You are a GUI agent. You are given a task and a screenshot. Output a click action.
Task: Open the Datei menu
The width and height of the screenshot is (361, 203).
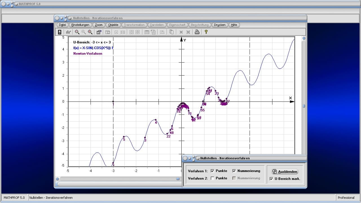click(62, 25)
